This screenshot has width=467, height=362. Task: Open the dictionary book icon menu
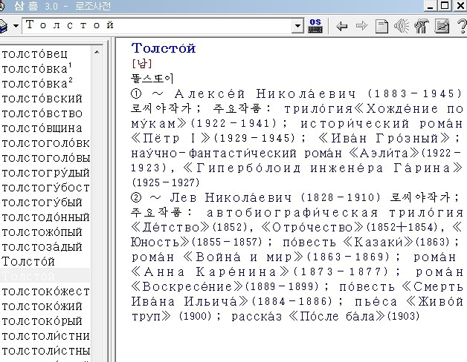coord(4,26)
